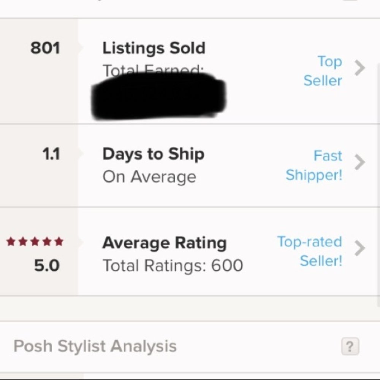Tap the 801 listings sold count
This screenshot has height=380, width=380.
pos(45,48)
